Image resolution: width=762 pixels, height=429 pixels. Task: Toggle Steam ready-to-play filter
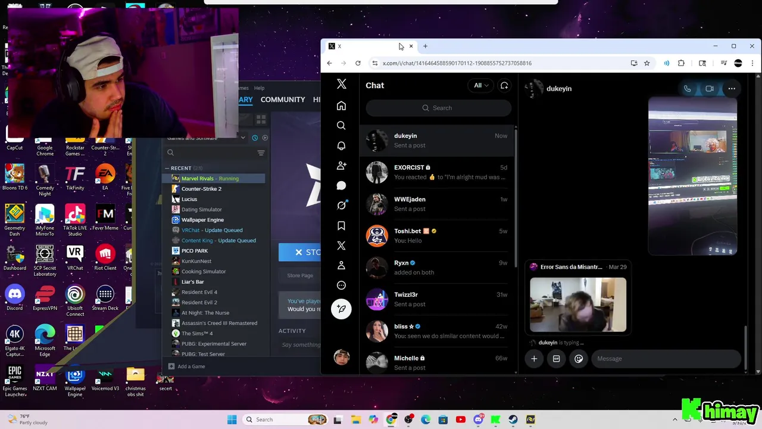pyautogui.click(x=265, y=138)
